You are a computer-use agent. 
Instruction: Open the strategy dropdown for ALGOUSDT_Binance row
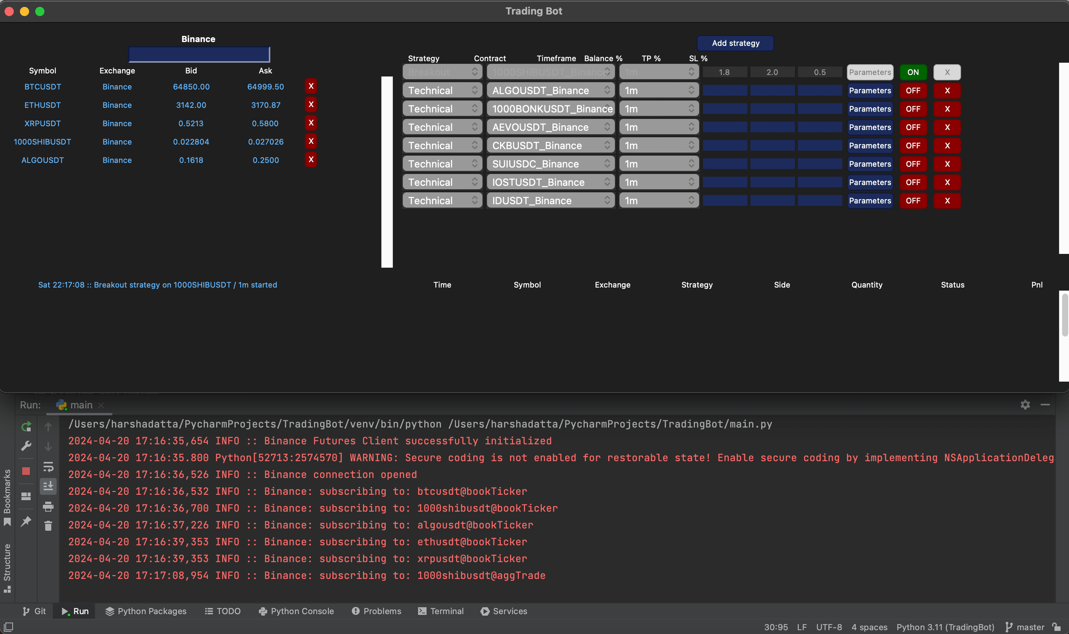pyautogui.click(x=442, y=90)
